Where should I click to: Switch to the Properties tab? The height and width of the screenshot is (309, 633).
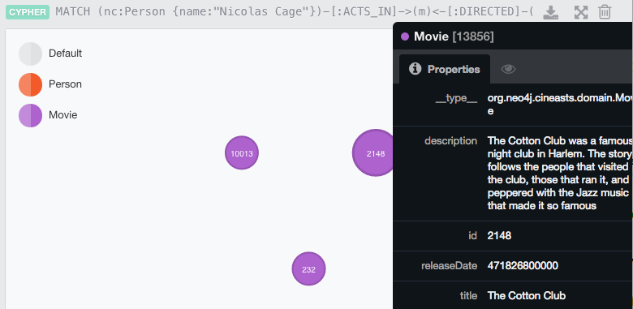(x=445, y=69)
